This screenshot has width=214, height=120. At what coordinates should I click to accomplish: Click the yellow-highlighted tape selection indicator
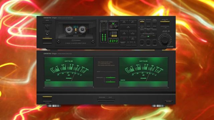(x=114, y=36)
